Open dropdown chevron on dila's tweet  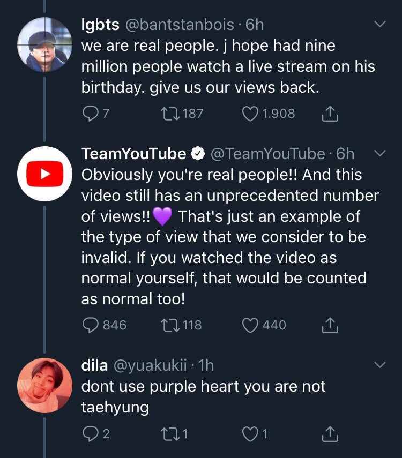380,365
